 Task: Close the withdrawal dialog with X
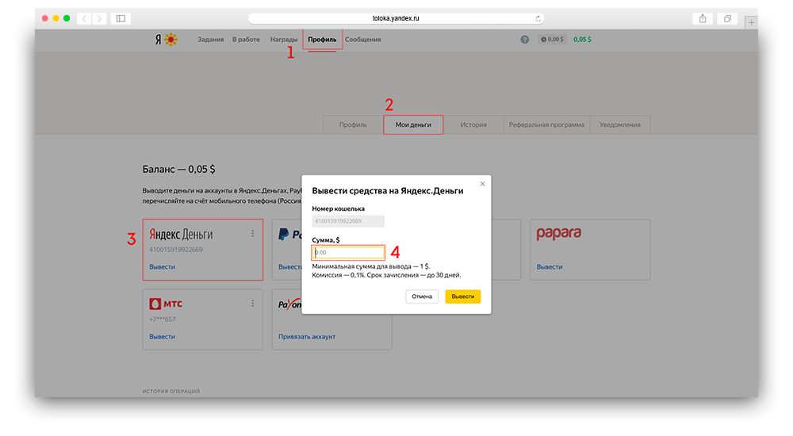point(482,184)
